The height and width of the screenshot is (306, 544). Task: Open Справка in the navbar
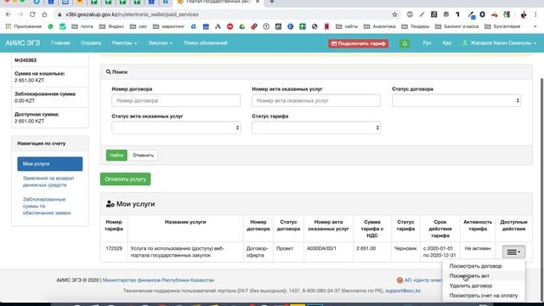pyautogui.click(x=91, y=43)
